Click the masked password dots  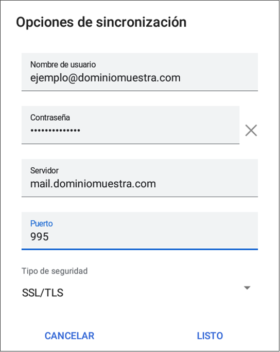pos(55,131)
